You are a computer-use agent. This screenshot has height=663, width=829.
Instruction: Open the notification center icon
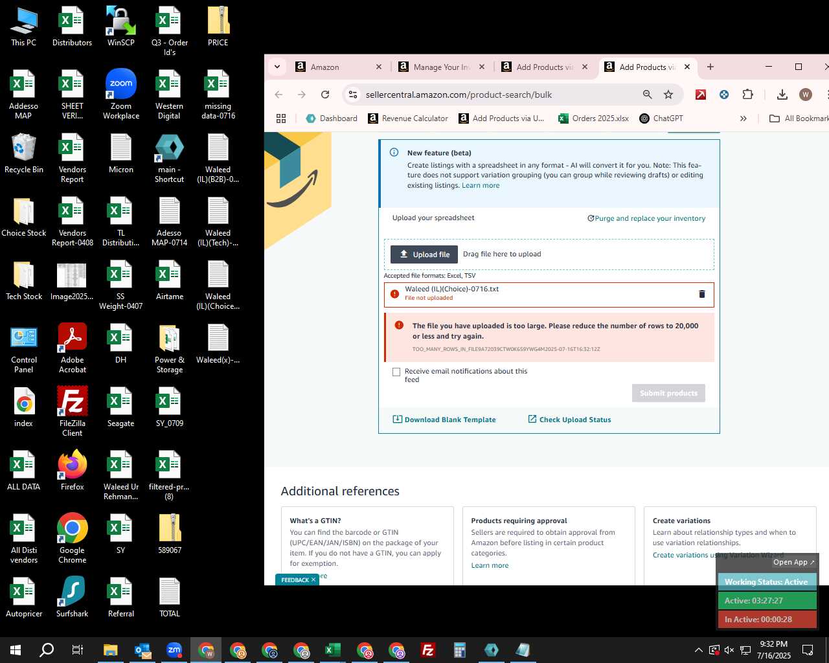808,650
